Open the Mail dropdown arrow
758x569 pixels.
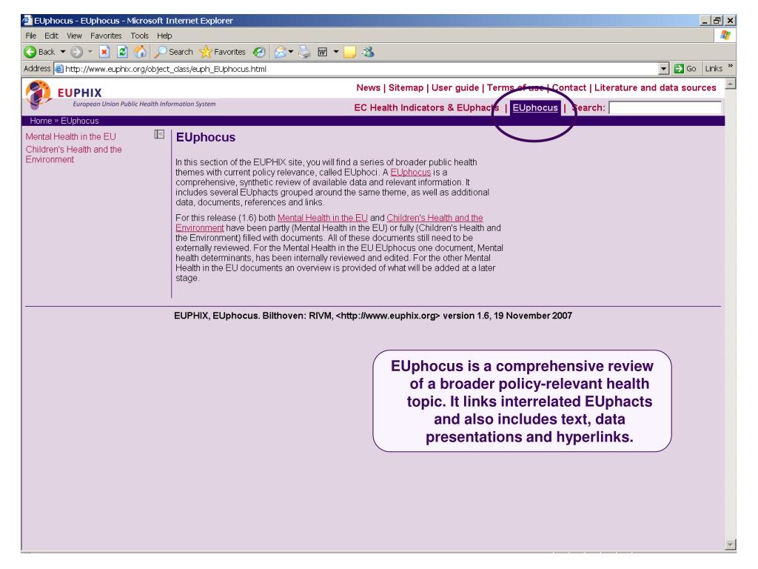(x=291, y=52)
